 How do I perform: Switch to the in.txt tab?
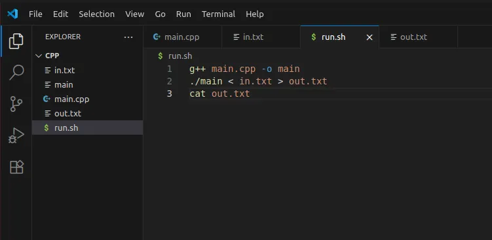(261, 37)
